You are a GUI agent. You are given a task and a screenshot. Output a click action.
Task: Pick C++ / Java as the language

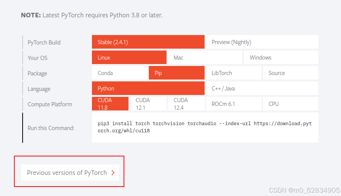click(x=262, y=88)
